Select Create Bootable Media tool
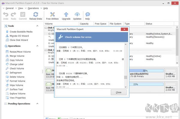Image resolution: width=180 pixels, height=119 pixels. coord(19,32)
